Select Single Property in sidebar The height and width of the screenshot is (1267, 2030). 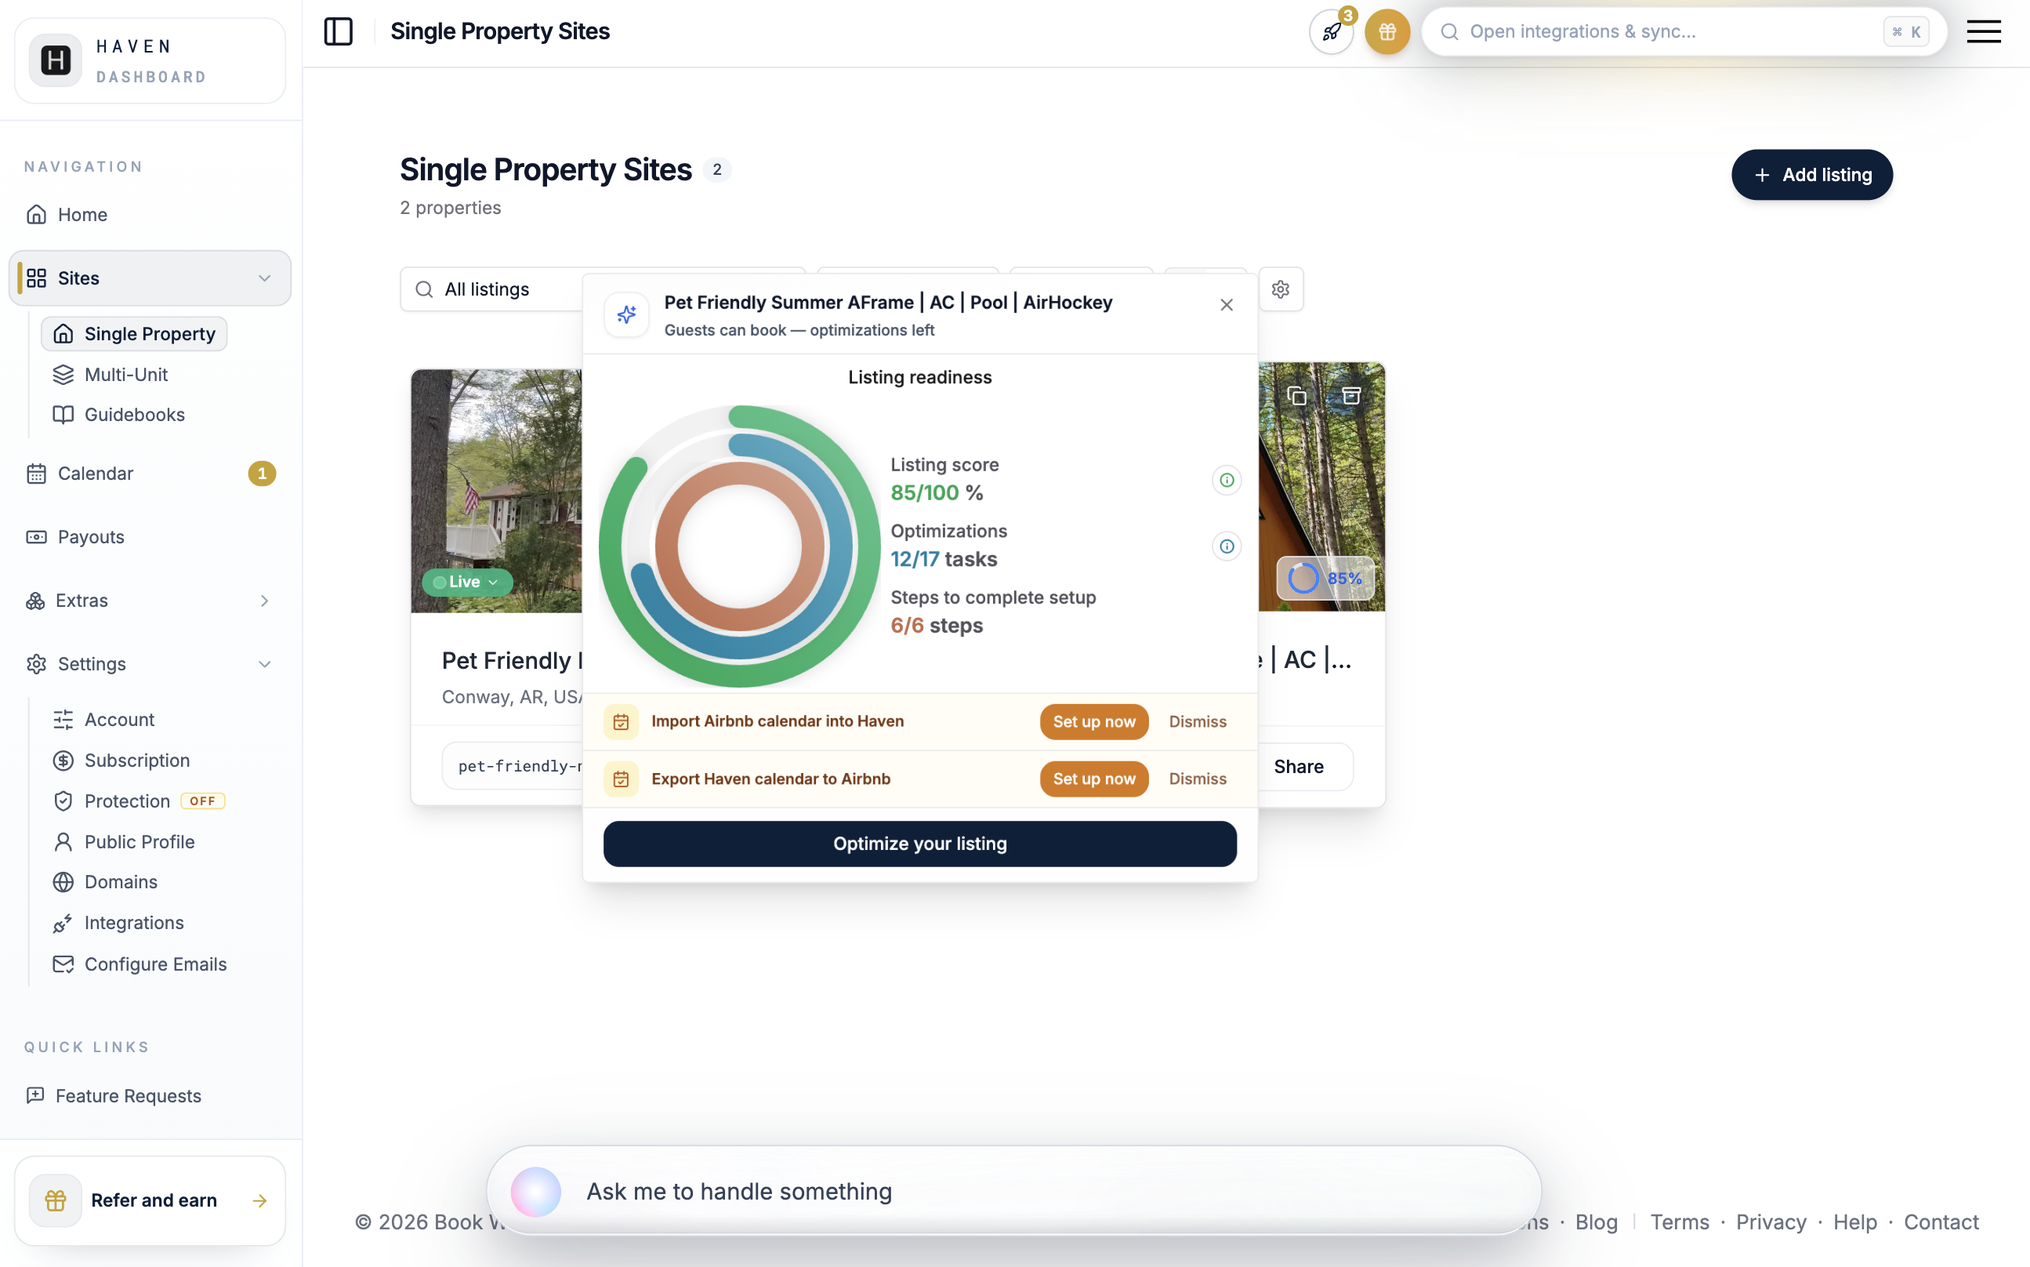tap(134, 333)
